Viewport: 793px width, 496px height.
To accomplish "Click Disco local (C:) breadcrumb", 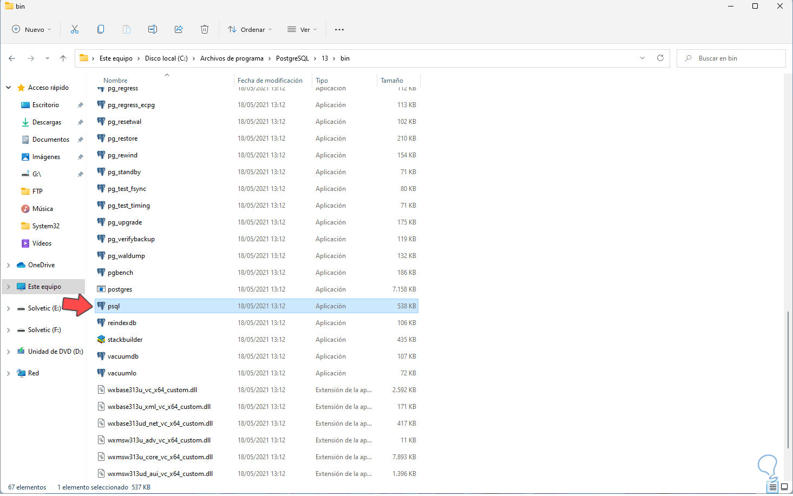I will 166,58.
